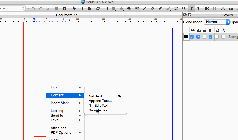
Task: Activate the Zoom magnifier tool
Action: (x=184, y=8)
